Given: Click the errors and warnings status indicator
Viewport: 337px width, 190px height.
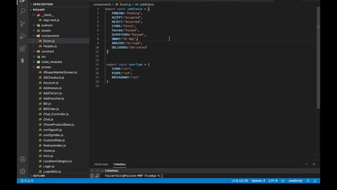Looking at the screenshot, I should [x=27, y=180].
